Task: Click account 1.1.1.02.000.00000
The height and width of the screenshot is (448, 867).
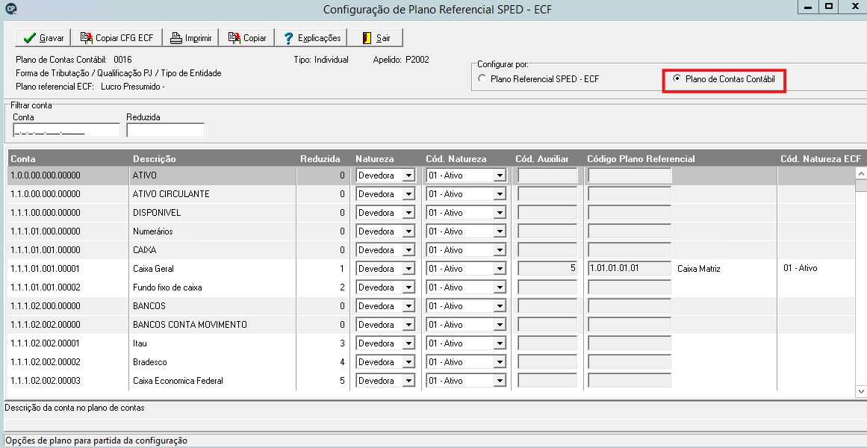Action: tap(46, 306)
